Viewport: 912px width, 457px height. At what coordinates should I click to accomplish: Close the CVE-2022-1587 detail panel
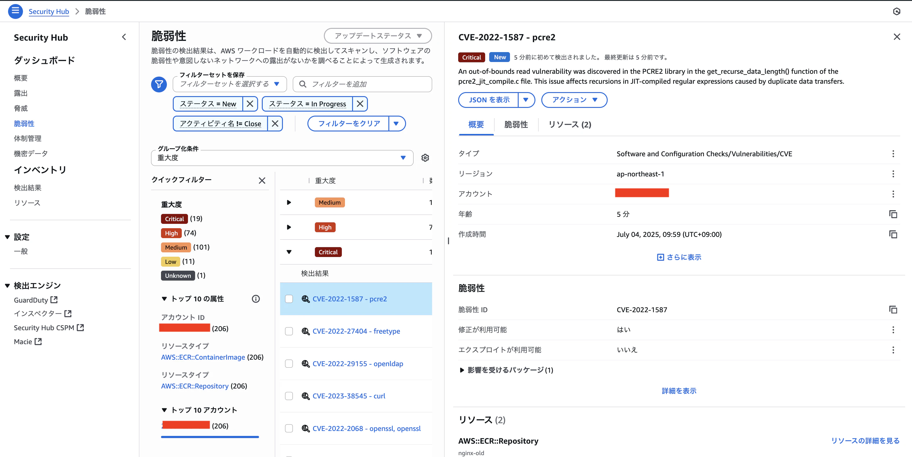(x=897, y=37)
